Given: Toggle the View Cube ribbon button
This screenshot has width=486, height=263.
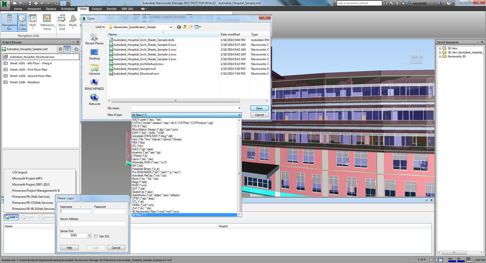Looking at the screenshot, I should (x=22, y=22).
